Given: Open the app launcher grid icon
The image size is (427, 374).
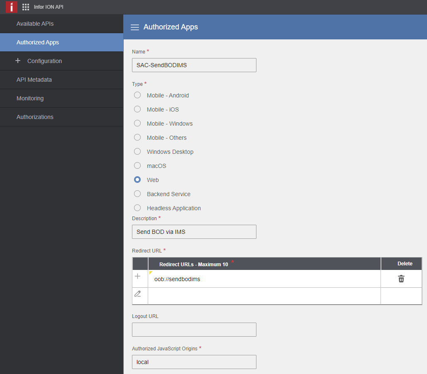Looking at the screenshot, I should (26, 7).
